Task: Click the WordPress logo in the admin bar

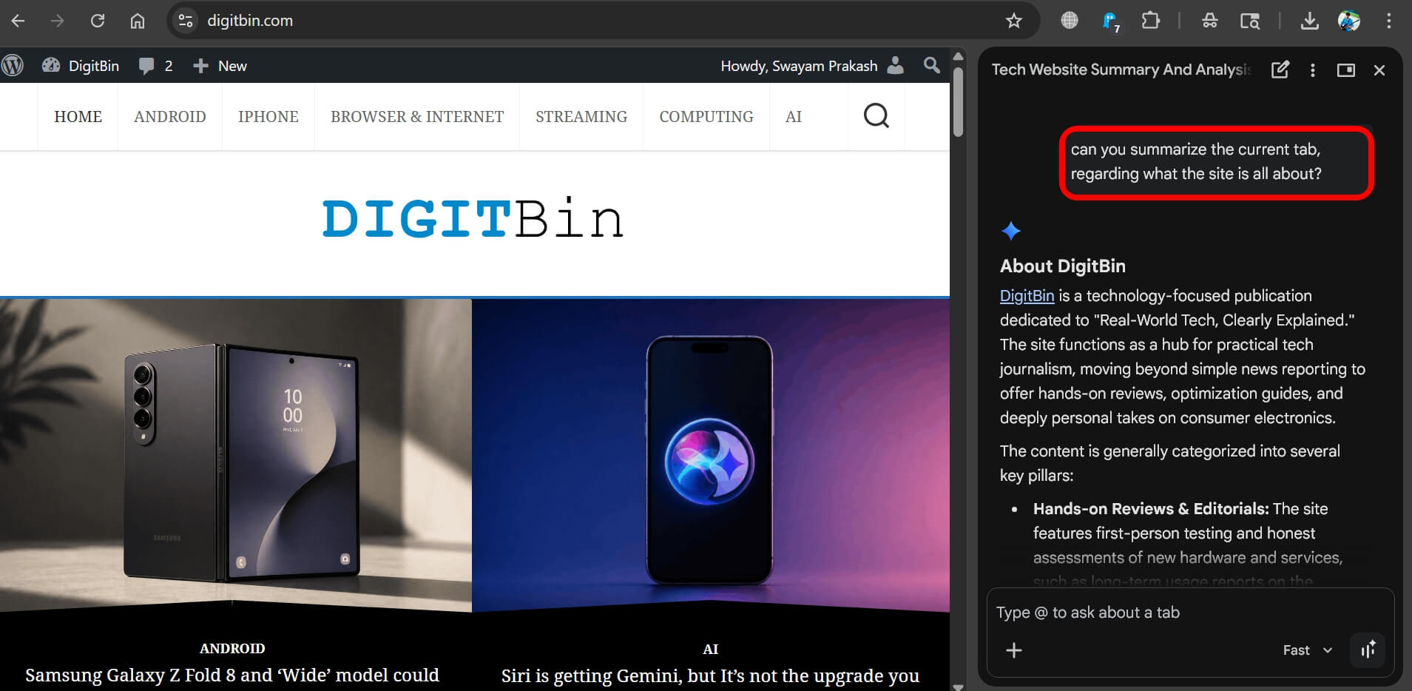Action: click(x=13, y=65)
